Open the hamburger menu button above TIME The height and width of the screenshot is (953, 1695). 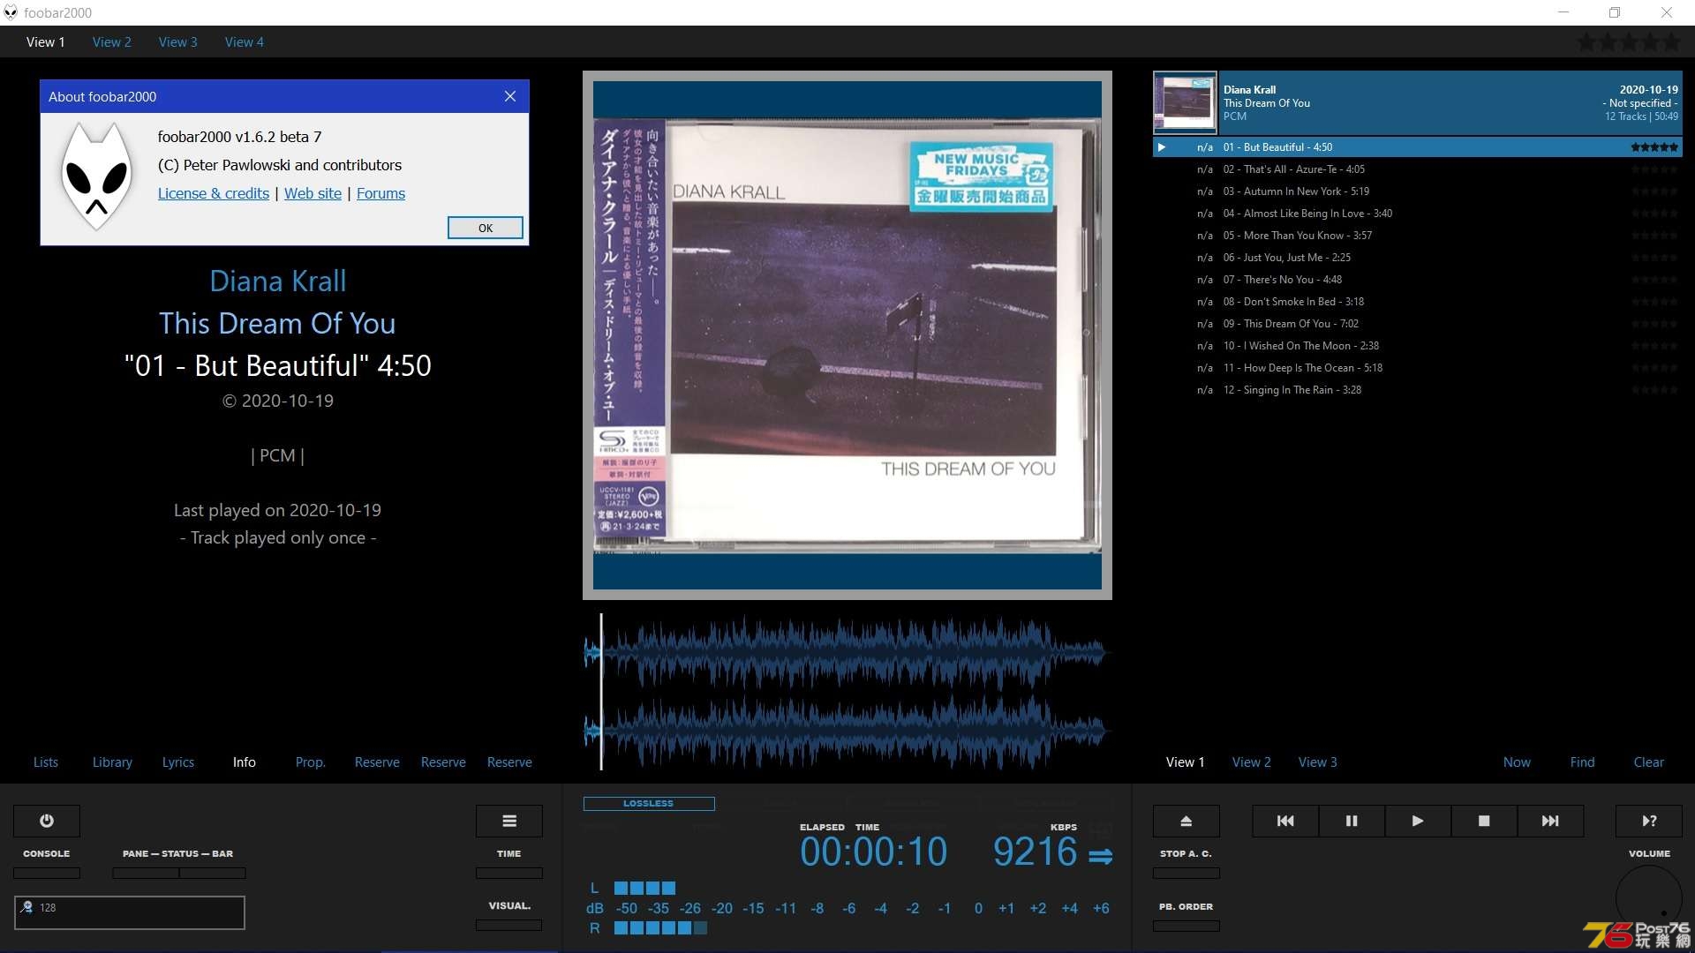click(x=509, y=821)
